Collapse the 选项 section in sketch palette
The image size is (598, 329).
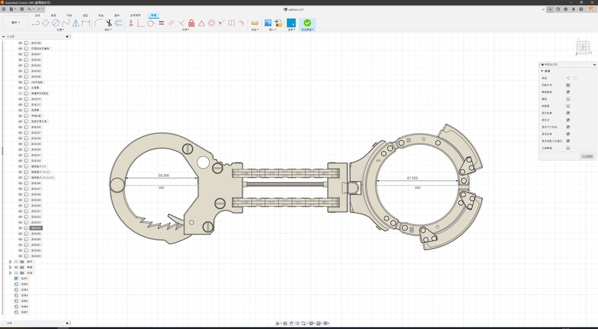pyautogui.click(x=542, y=71)
